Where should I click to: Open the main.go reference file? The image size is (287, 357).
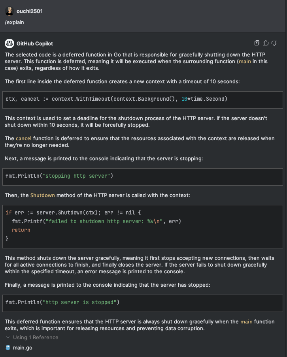23,348
